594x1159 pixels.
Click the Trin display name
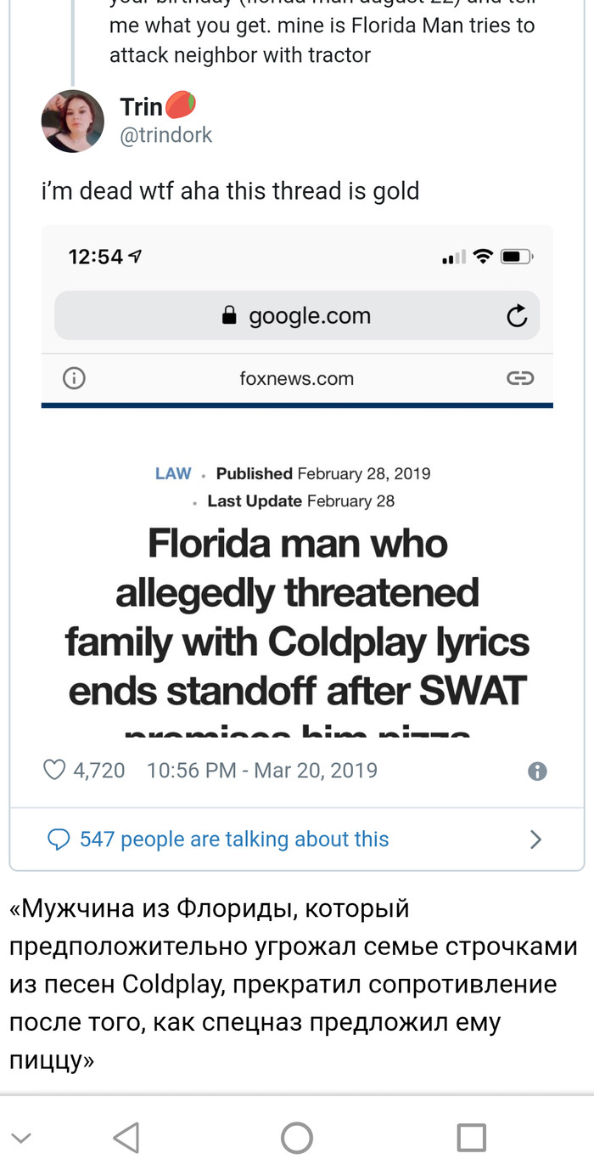coord(142,107)
